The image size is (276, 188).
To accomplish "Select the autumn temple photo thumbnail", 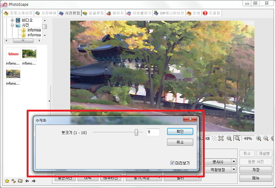I will coord(13,74).
